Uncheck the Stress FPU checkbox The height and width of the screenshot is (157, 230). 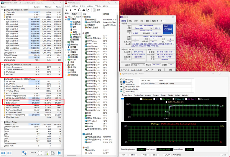(124, 82)
